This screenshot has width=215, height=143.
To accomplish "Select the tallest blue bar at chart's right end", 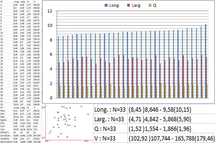I will (x=206, y=61).
